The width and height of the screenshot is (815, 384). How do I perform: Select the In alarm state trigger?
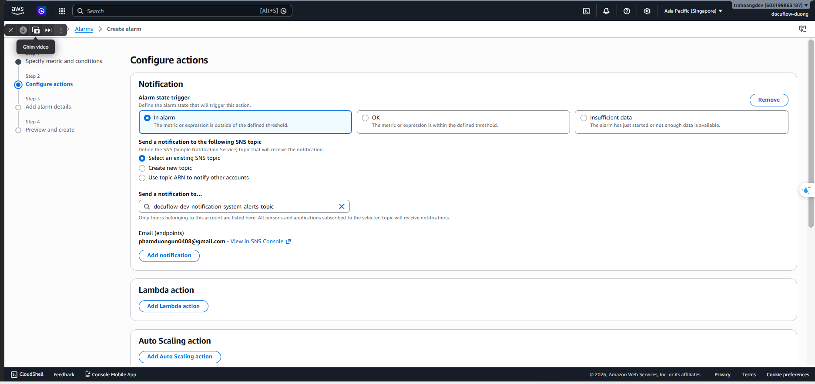(245, 122)
